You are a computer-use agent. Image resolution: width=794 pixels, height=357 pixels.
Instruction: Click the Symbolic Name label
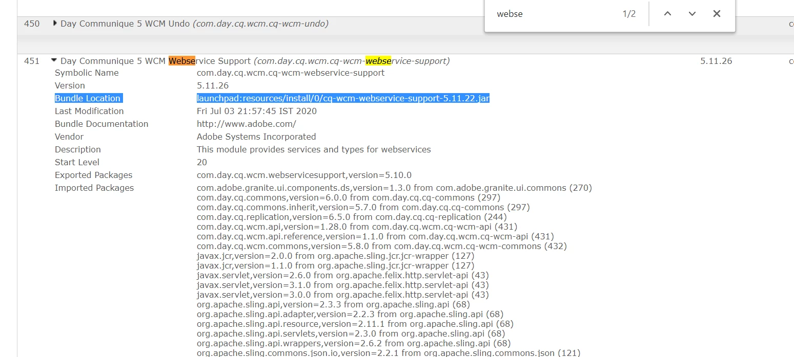pos(87,73)
